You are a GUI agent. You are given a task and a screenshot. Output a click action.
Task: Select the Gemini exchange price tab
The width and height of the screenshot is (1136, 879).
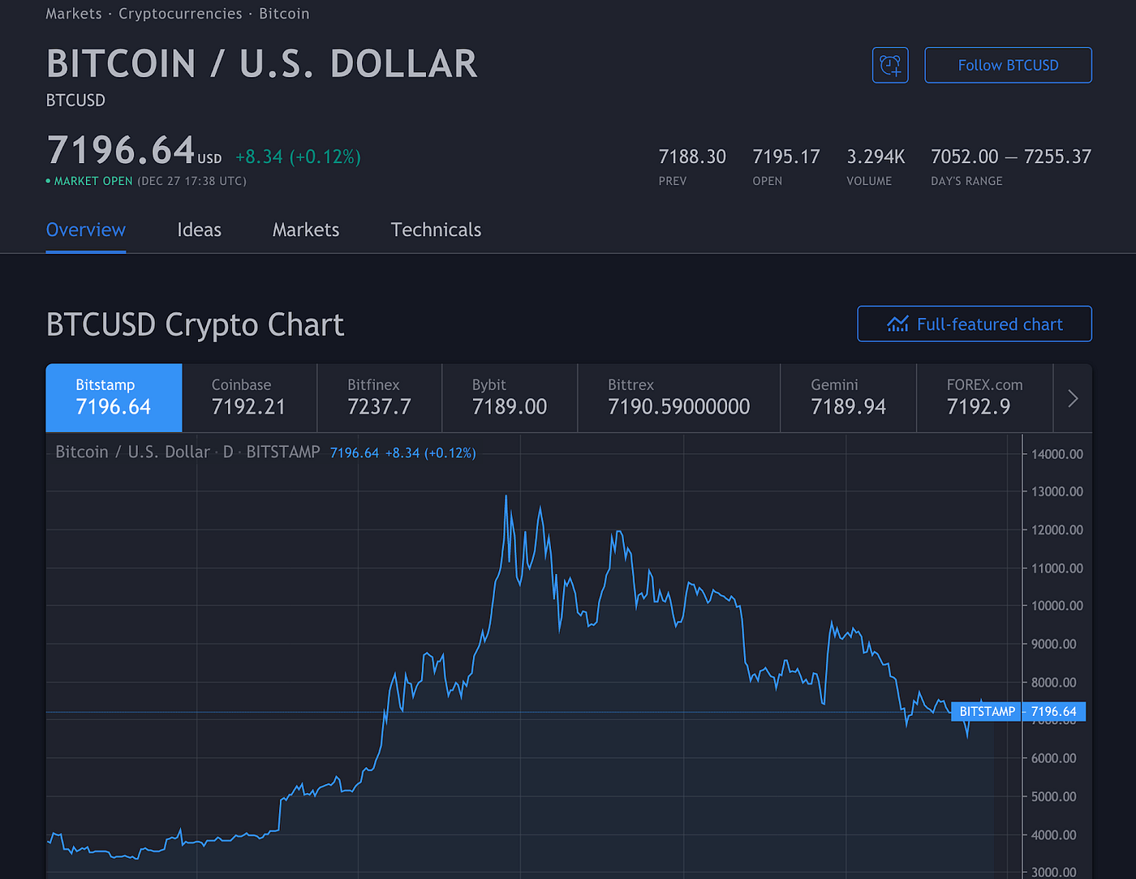(847, 397)
